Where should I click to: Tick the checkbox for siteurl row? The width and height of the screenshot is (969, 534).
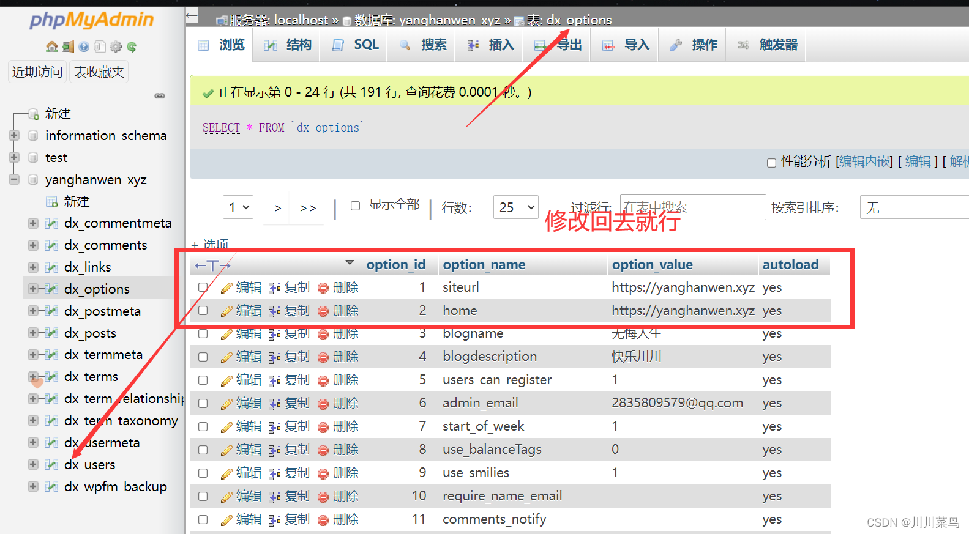click(x=203, y=287)
